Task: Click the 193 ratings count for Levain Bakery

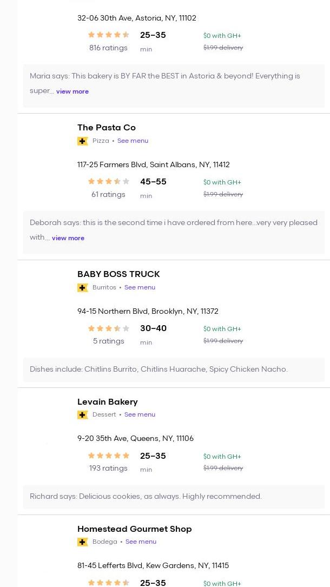Action: (108, 469)
